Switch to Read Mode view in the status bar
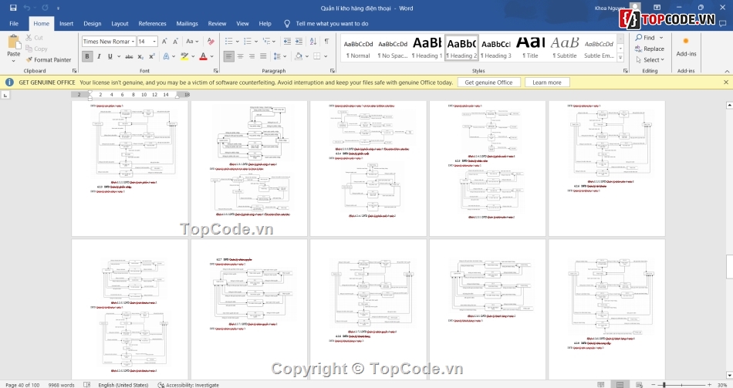Screen dimensions: 733x388 tap(601, 385)
